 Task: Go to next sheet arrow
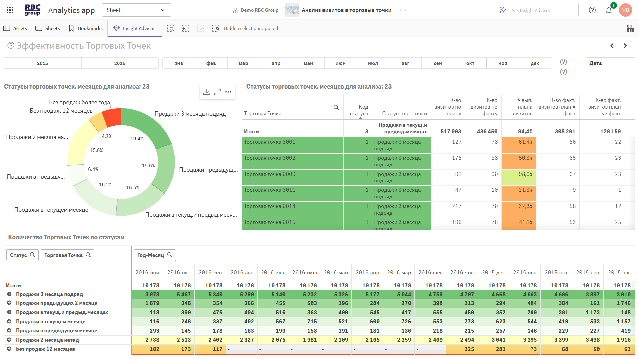tap(625, 46)
